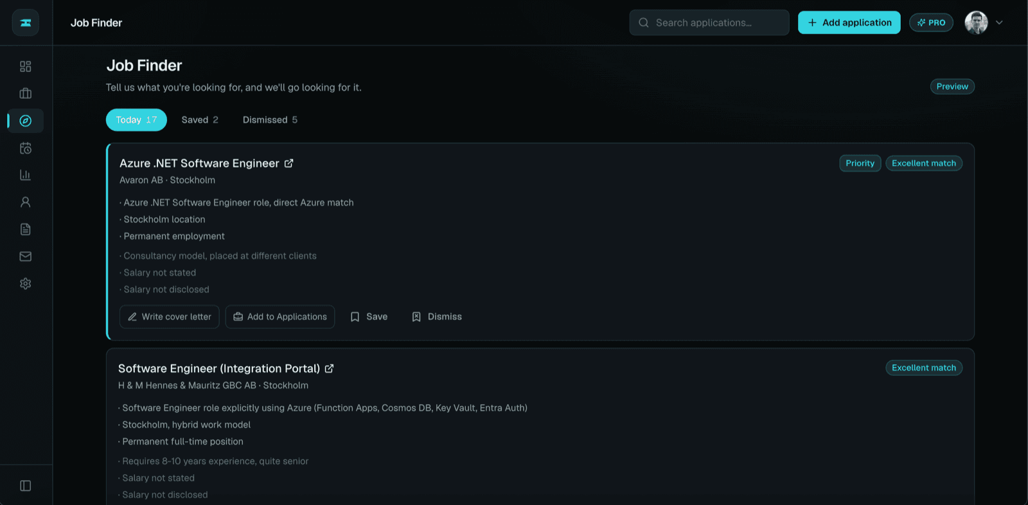1028x505 pixels.
Task: Switch to the Dismissed tab
Action: tap(270, 120)
